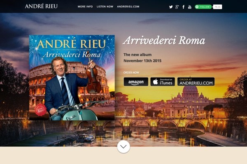Click the ORDER NOW label

tap(131, 73)
